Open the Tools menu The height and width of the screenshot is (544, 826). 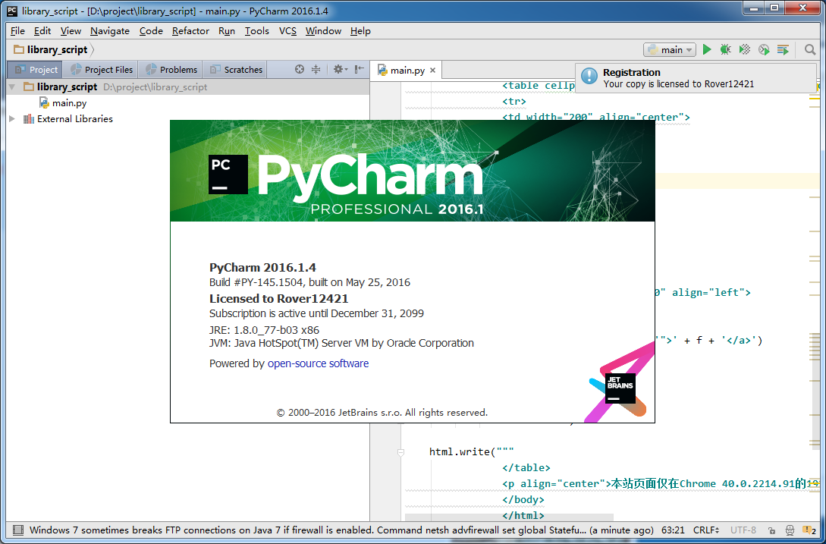coord(256,30)
